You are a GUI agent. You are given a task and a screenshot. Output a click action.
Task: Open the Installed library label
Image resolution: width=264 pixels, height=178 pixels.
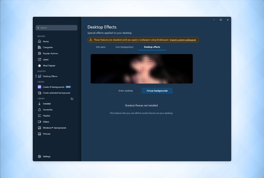47,104
